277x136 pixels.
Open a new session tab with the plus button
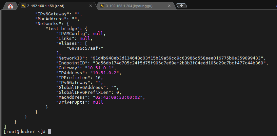(182, 6)
